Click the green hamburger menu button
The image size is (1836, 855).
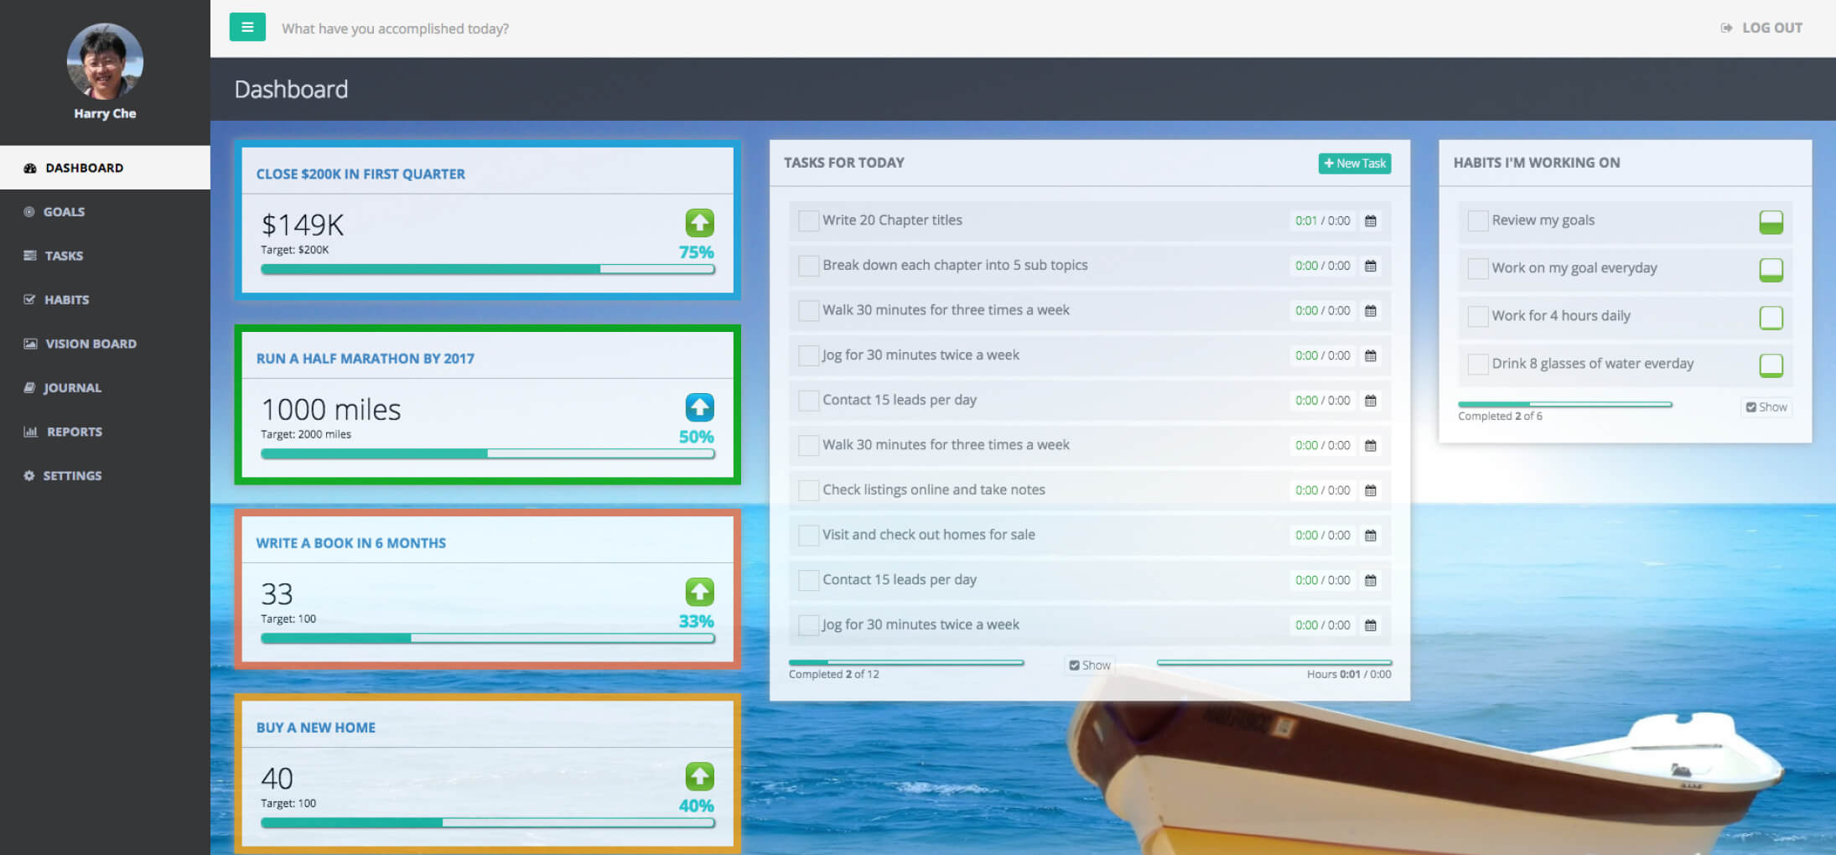[247, 27]
